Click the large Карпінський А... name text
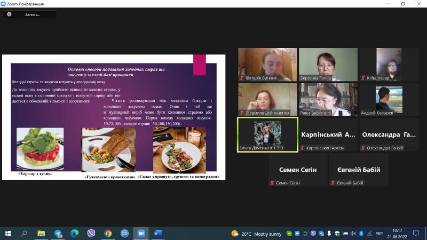This screenshot has height=240, width=427. pos(328,135)
